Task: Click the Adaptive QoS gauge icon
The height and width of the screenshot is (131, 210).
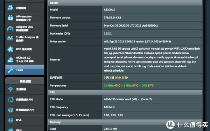Action: (10, 28)
